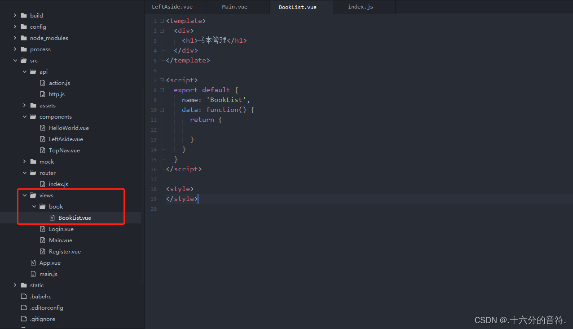Click the Main.vue file icon in tree
The image size is (573, 329).
[43, 240]
